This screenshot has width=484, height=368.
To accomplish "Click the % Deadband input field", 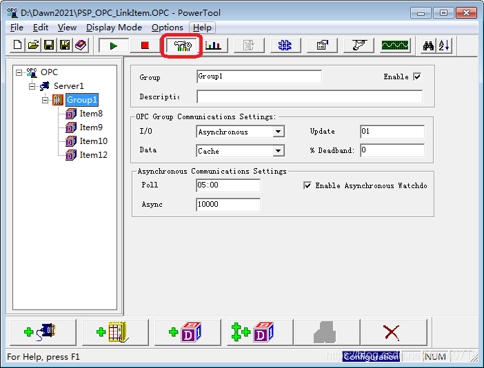I will point(392,150).
